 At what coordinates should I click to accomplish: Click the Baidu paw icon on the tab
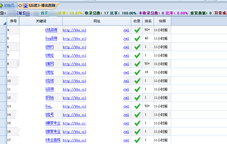click(x=26, y=6)
